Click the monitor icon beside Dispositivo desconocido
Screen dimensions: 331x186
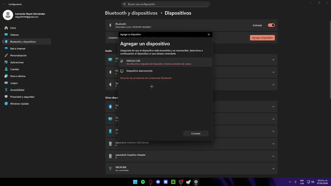point(122,71)
